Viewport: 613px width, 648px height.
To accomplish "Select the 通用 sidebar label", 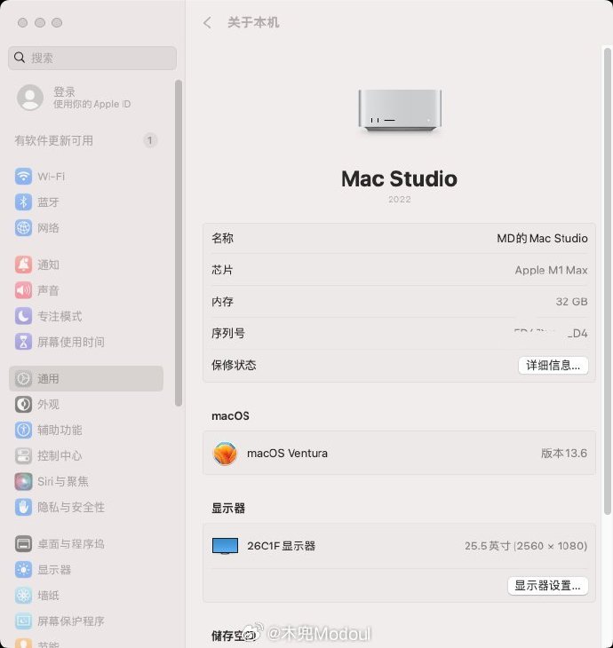I will (48, 378).
